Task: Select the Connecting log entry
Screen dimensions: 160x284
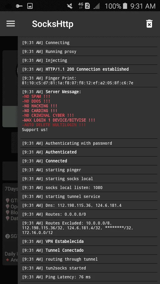Action: tap(89, 43)
